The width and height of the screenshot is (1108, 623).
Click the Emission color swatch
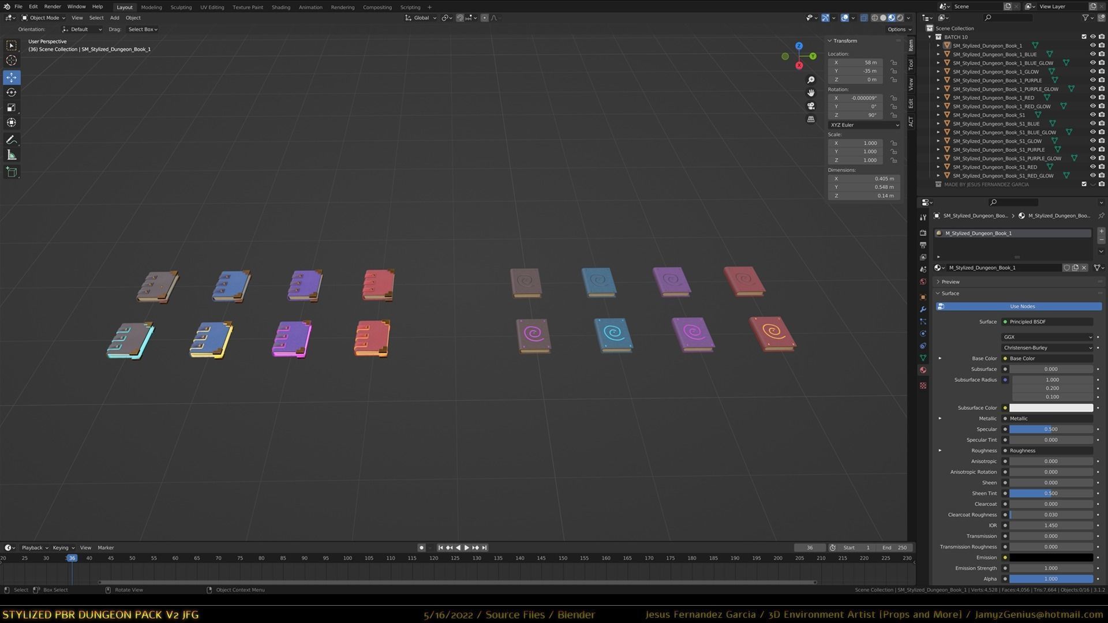tap(1051, 558)
